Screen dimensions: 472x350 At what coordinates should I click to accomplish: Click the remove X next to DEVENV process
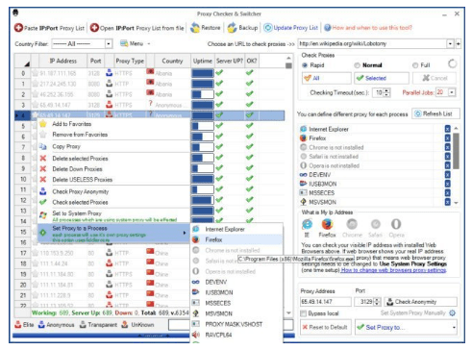coord(447,175)
